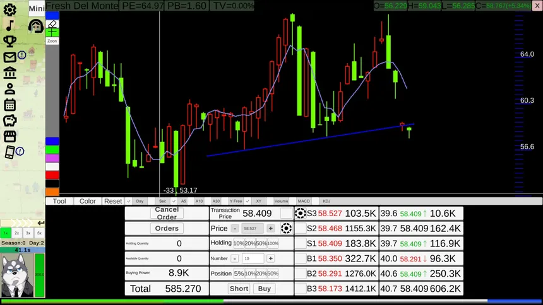543x305 pixels.
Task: Set game speed to 5x
Action: click(x=40, y=233)
